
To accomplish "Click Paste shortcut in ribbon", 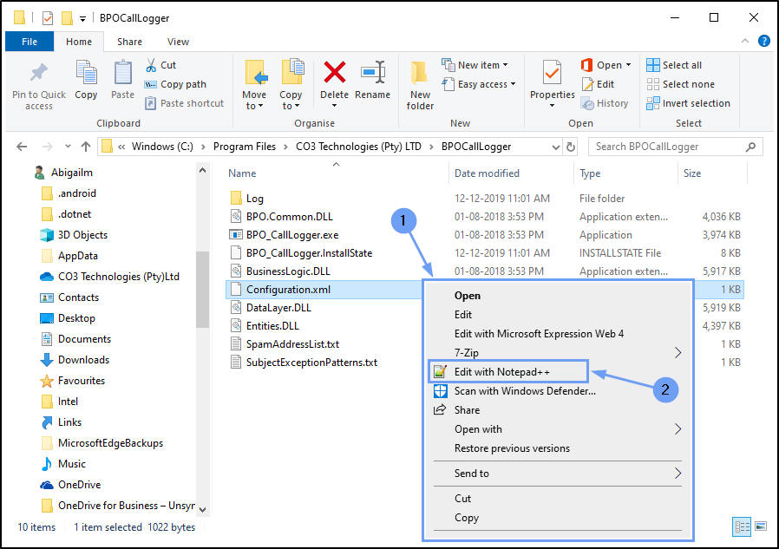I will (x=184, y=103).
